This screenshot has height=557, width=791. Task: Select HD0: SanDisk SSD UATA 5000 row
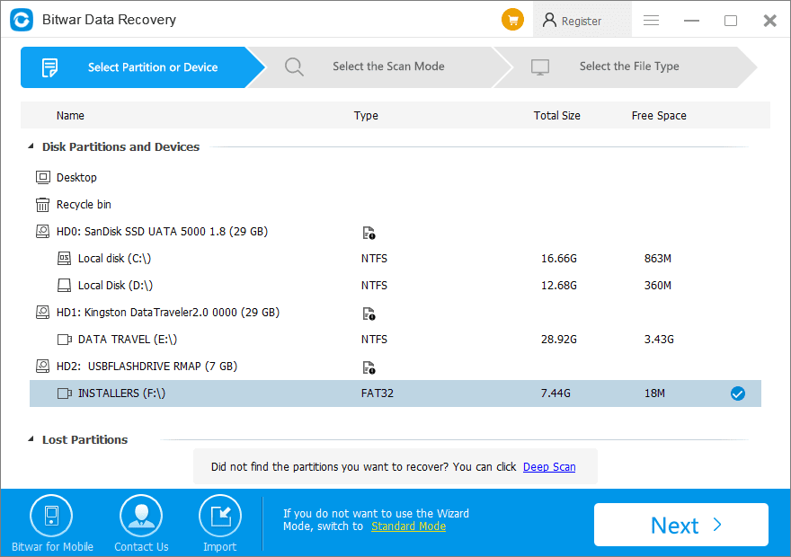tap(162, 232)
